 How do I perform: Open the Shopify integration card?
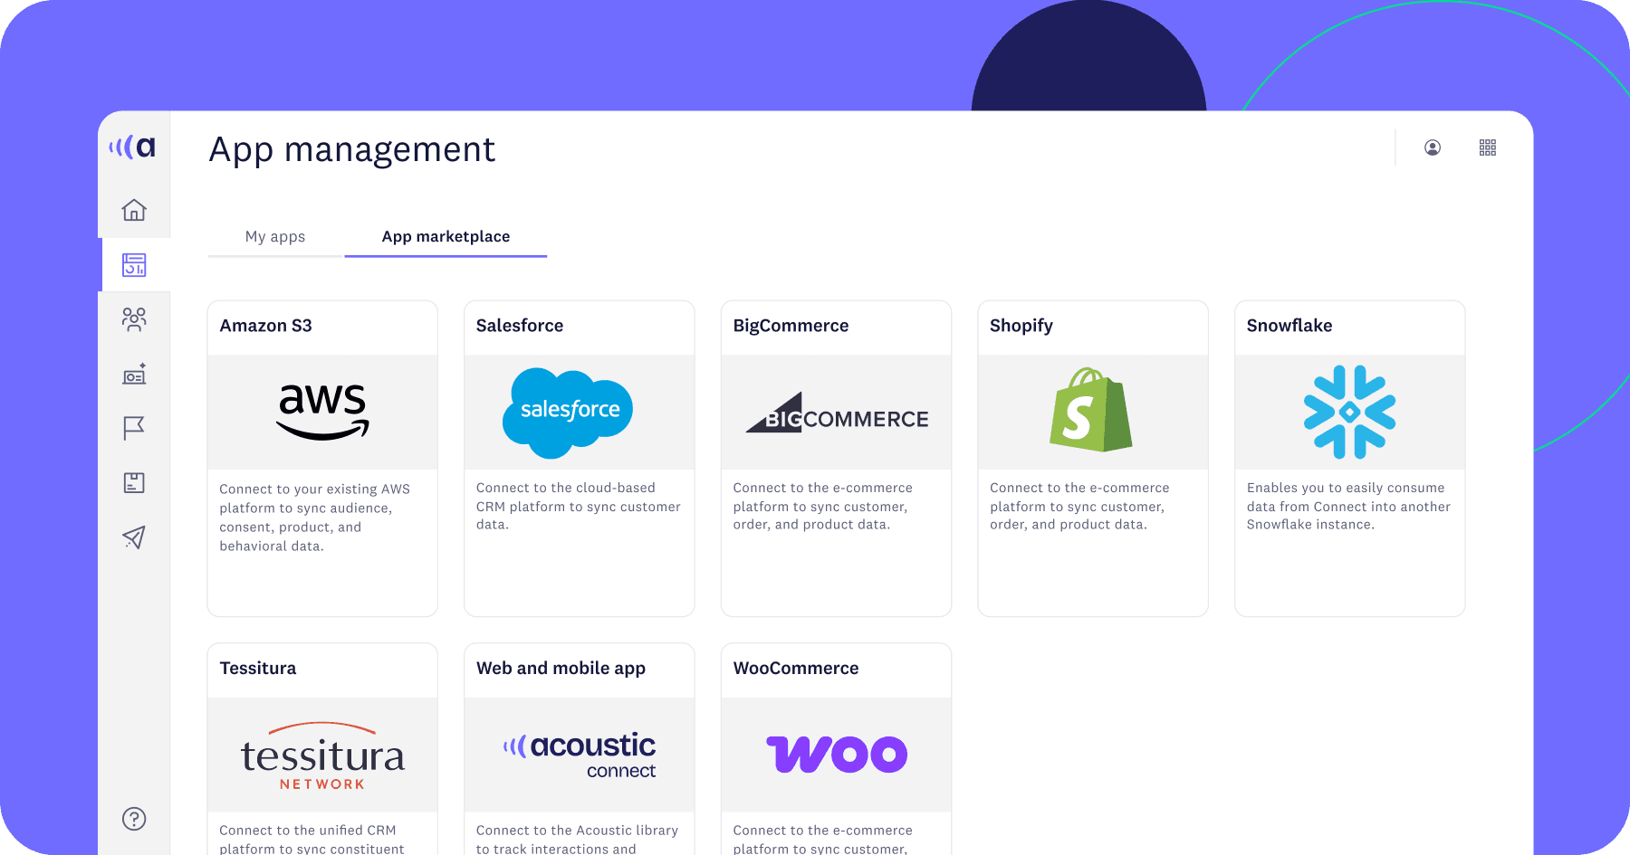coord(1092,458)
